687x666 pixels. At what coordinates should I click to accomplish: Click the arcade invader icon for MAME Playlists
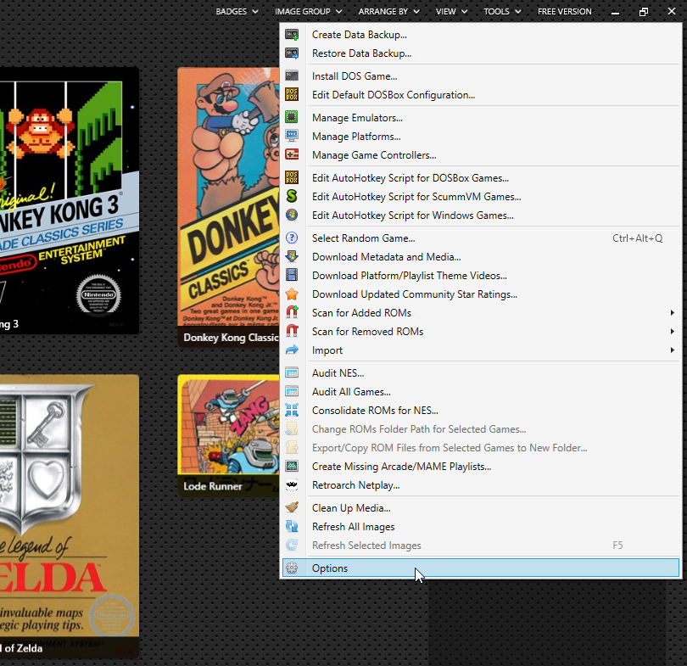292,467
